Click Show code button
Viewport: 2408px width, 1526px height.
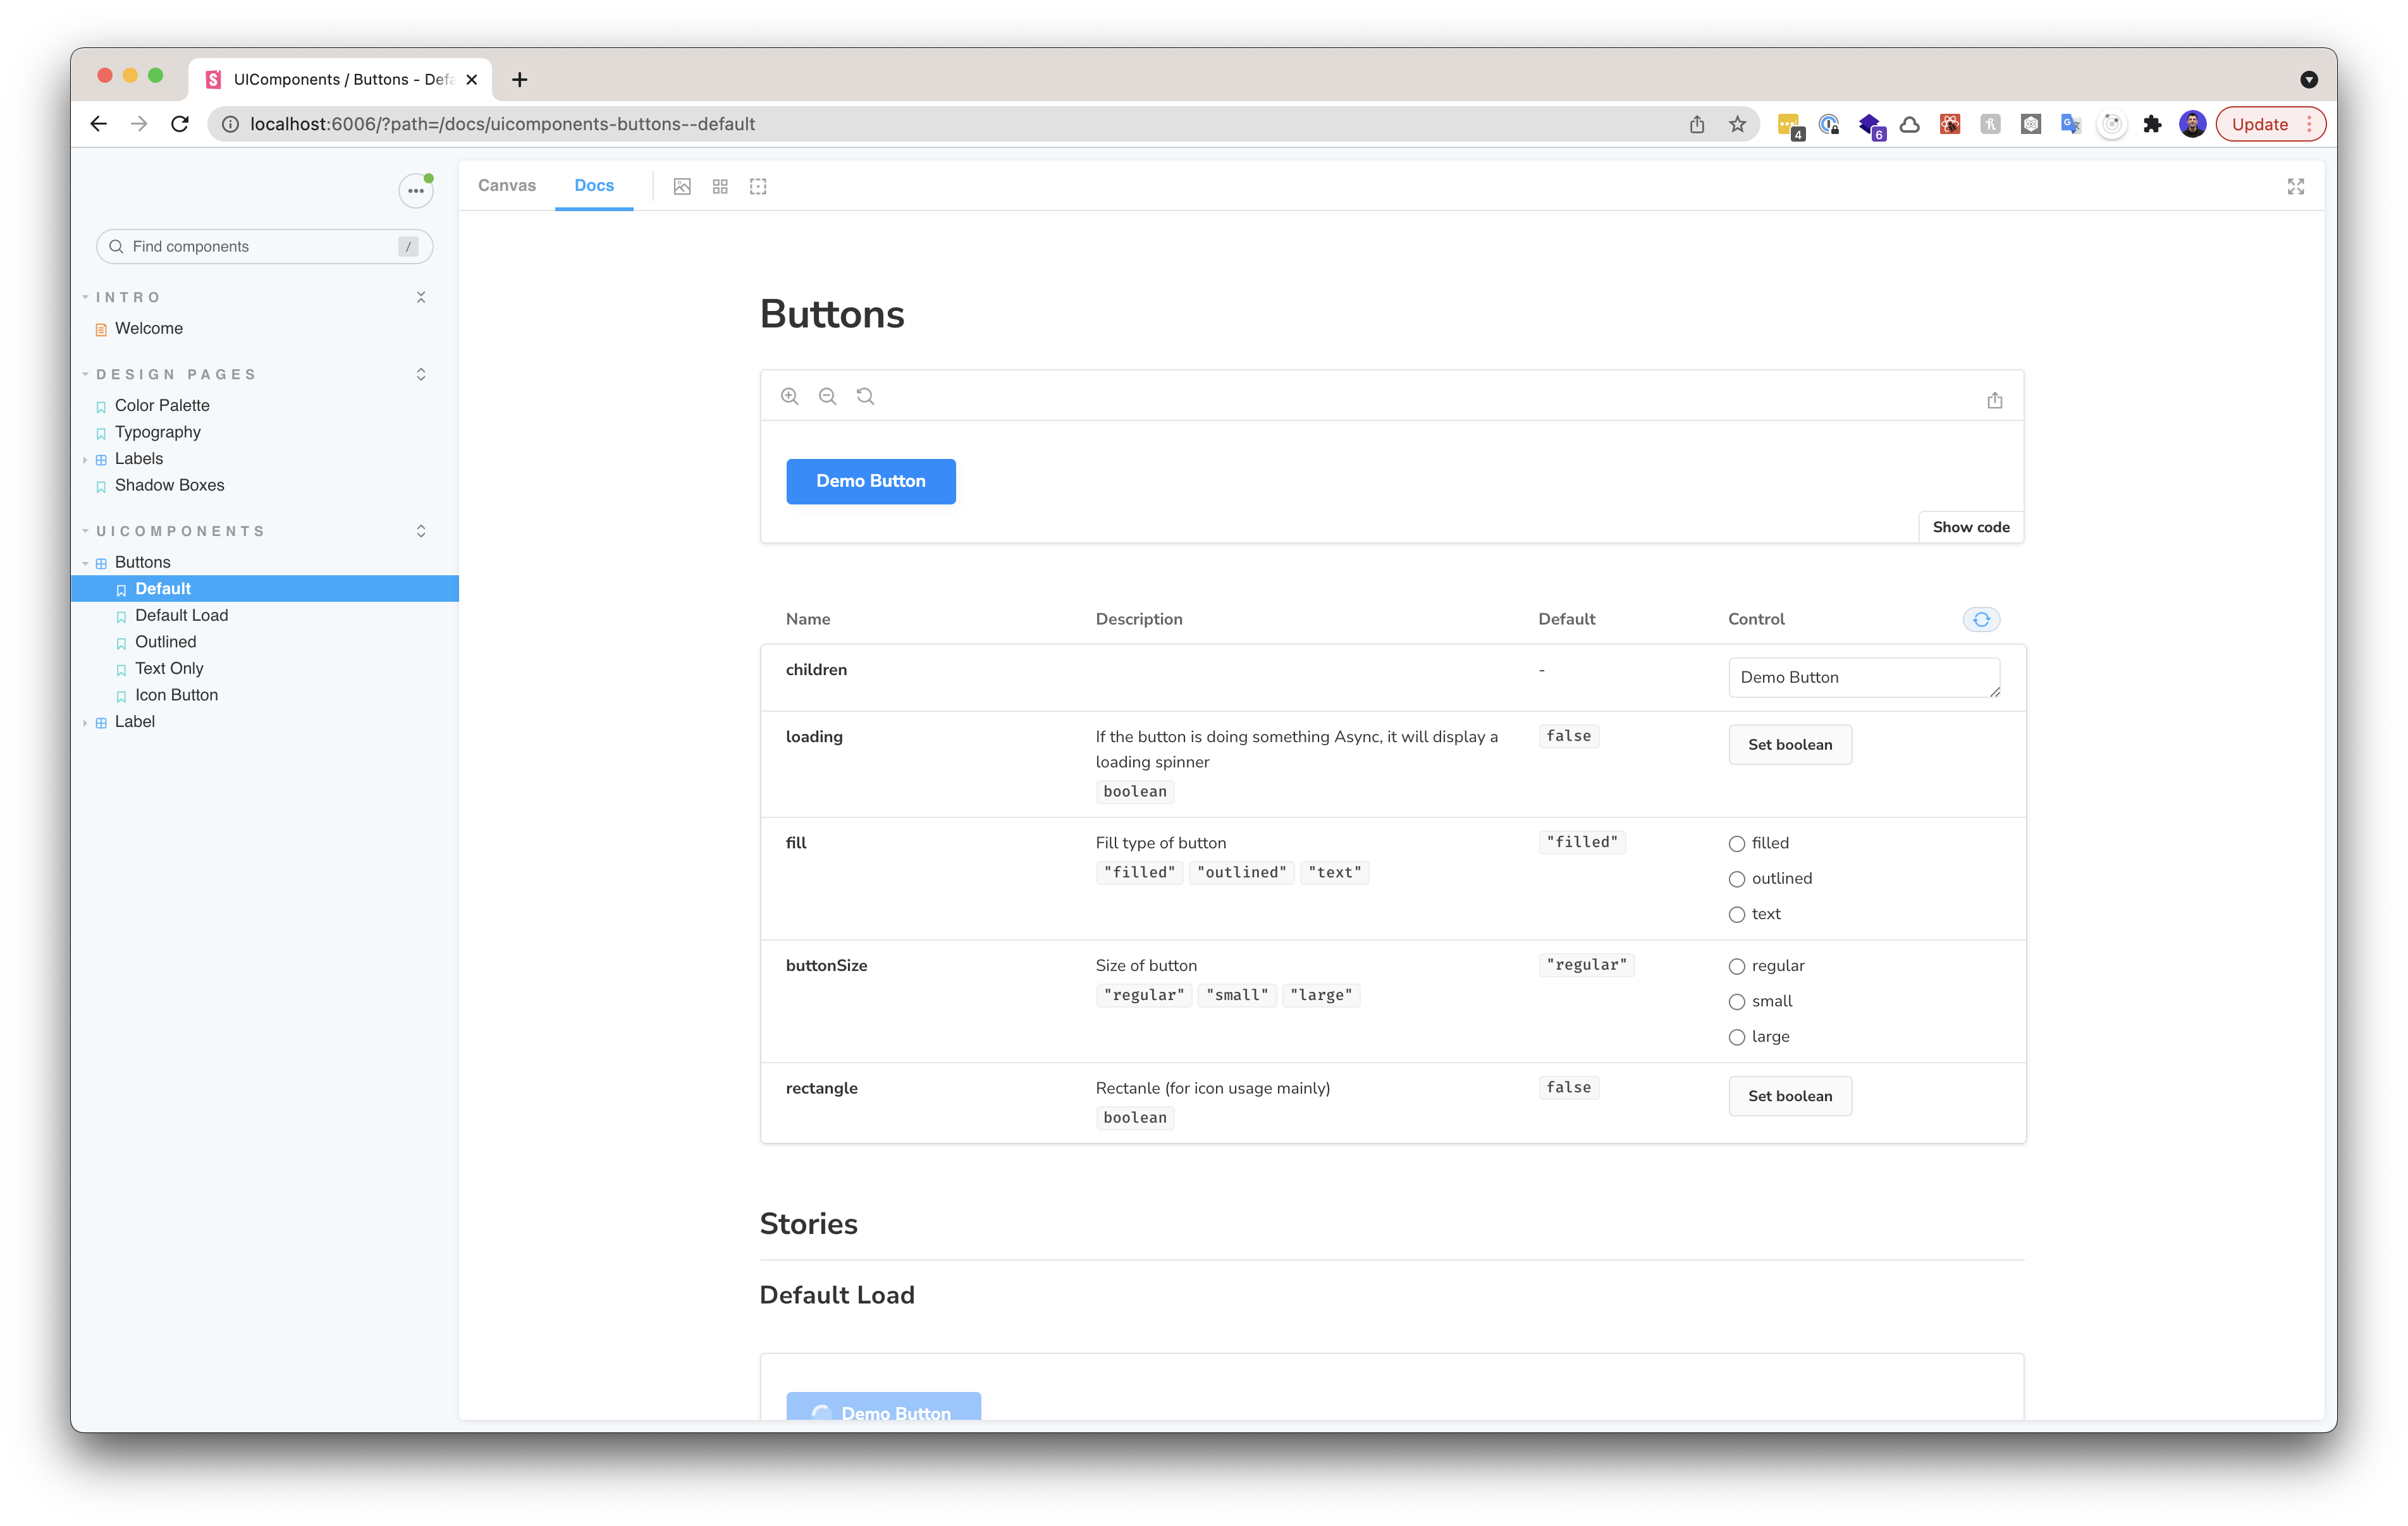(1970, 527)
